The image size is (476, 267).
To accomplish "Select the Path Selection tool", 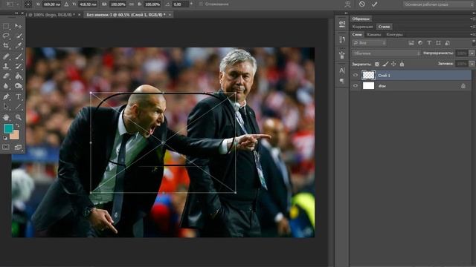I will [6, 107].
